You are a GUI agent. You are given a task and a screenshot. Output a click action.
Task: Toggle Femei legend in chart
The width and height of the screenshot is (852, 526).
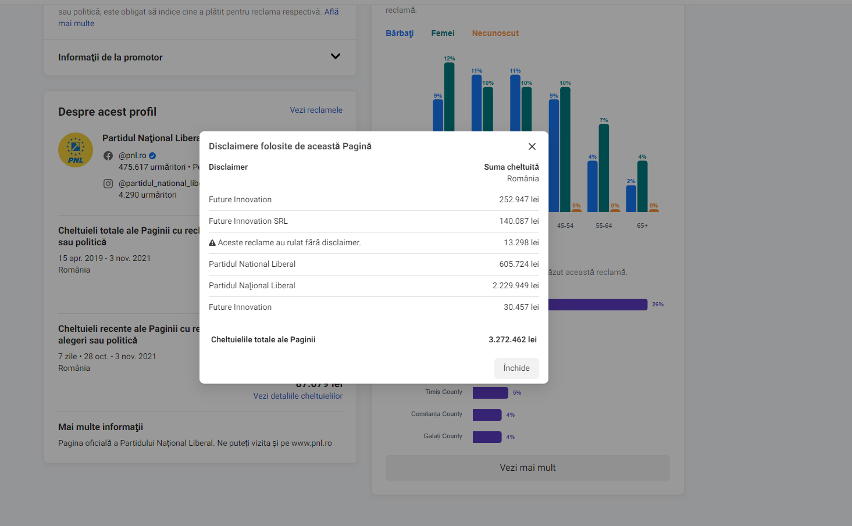(x=443, y=33)
